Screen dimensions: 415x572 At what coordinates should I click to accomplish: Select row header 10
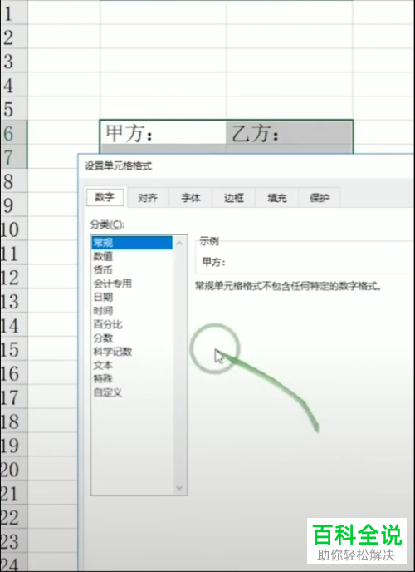pos(13,229)
